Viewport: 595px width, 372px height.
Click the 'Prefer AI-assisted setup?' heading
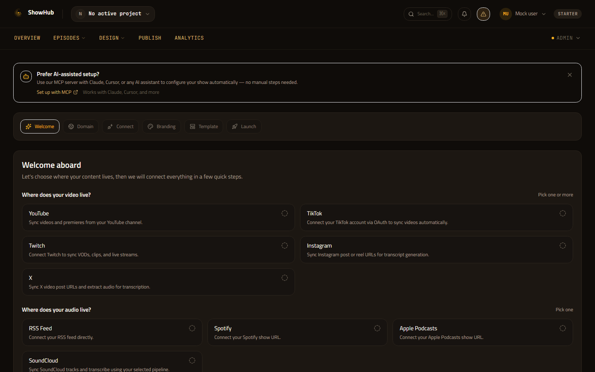pos(68,74)
